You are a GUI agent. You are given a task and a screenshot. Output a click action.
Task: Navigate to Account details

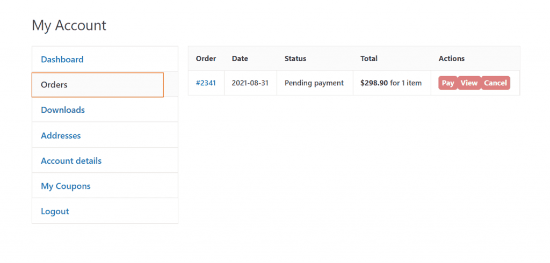(x=71, y=160)
